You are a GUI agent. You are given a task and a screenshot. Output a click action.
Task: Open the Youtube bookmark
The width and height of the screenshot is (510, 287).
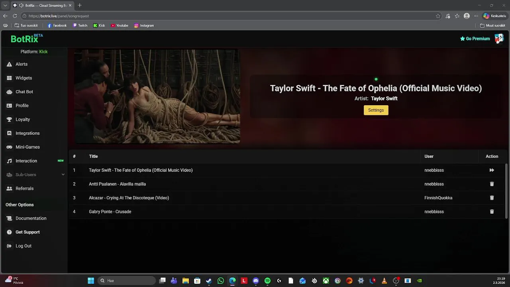tap(120, 26)
